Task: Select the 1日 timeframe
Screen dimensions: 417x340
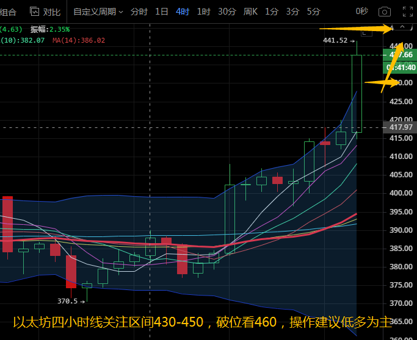Action: pos(161,12)
